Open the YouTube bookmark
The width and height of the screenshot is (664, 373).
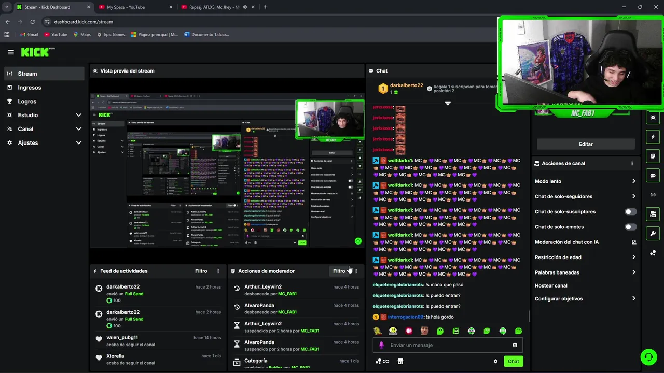(x=56, y=35)
